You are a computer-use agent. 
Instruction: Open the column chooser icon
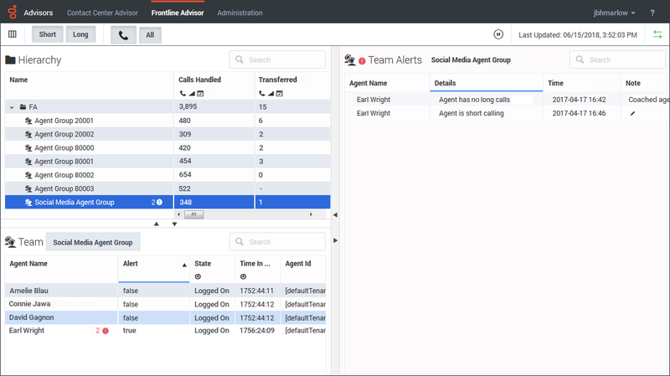point(13,34)
